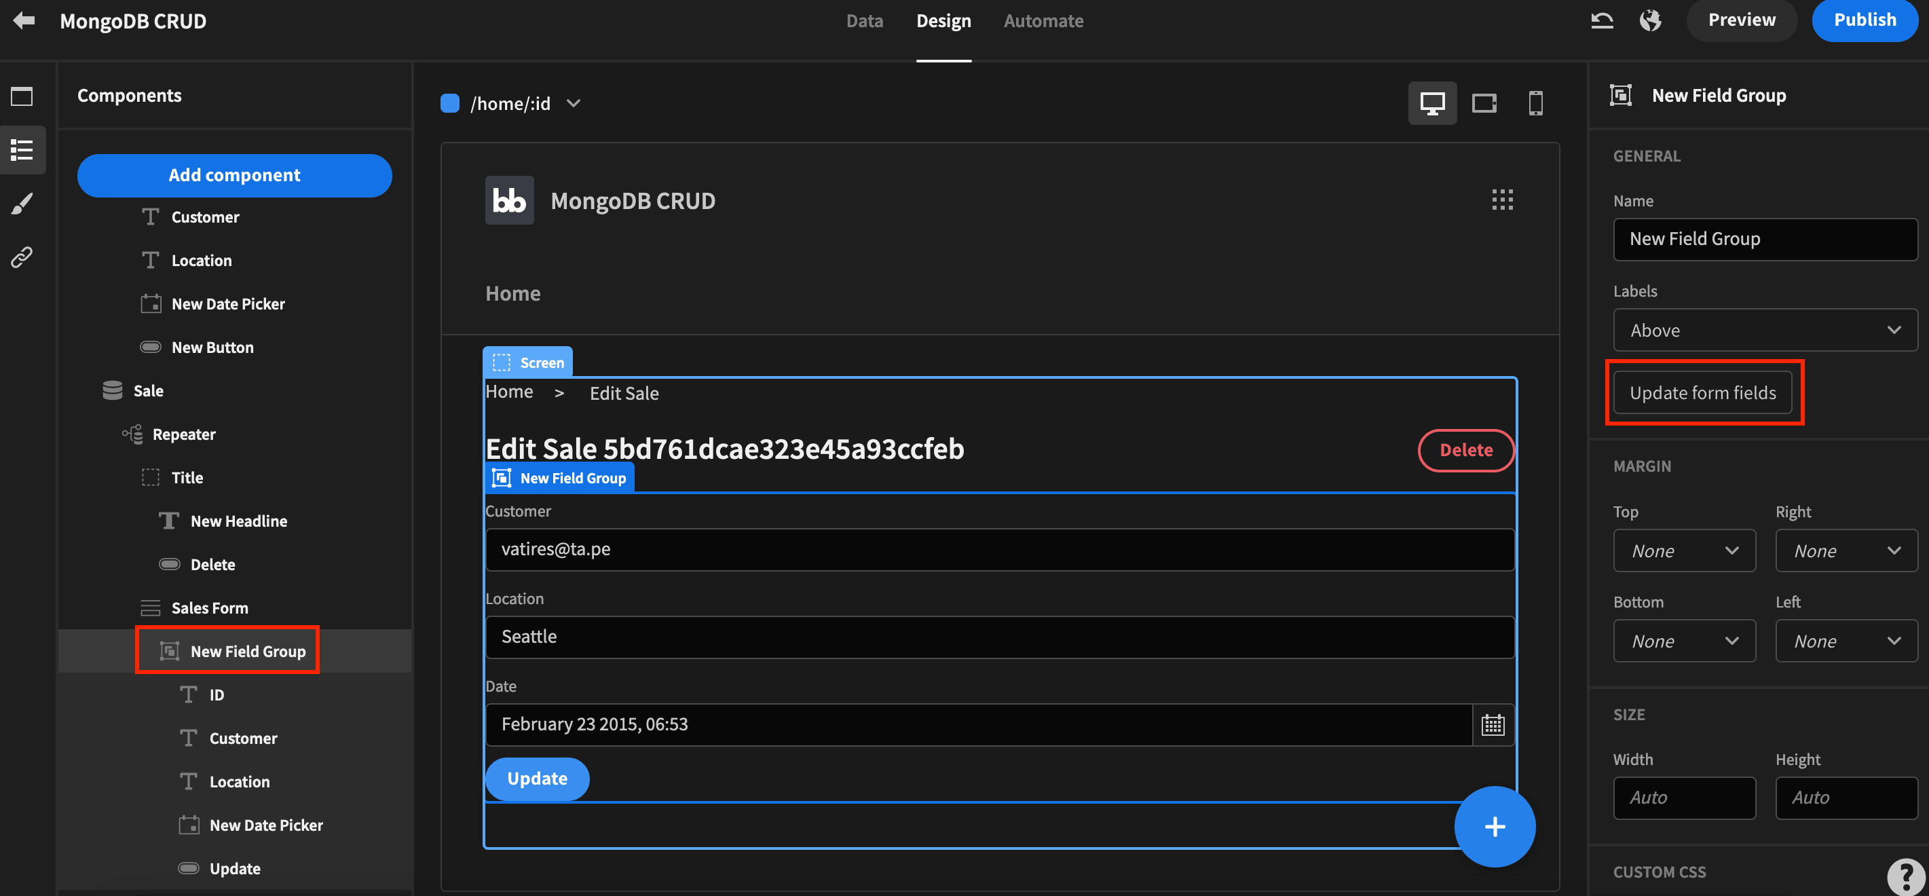Click the back arrow icon
Screen dimensions: 1929x896
[24, 20]
